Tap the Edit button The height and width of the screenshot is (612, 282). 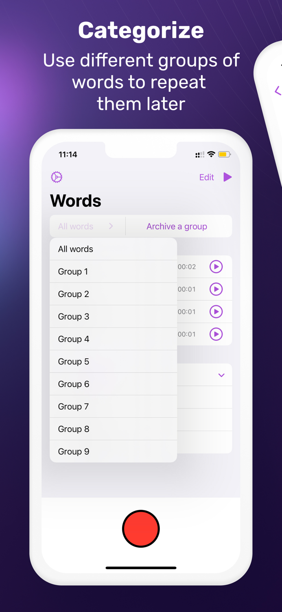[206, 177]
